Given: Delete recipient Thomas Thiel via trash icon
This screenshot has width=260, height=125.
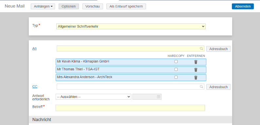Looking at the screenshot, I should (196, 70).
